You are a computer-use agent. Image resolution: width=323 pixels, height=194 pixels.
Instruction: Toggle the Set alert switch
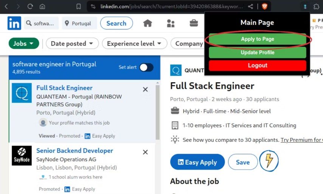click(x=146, y=68)
